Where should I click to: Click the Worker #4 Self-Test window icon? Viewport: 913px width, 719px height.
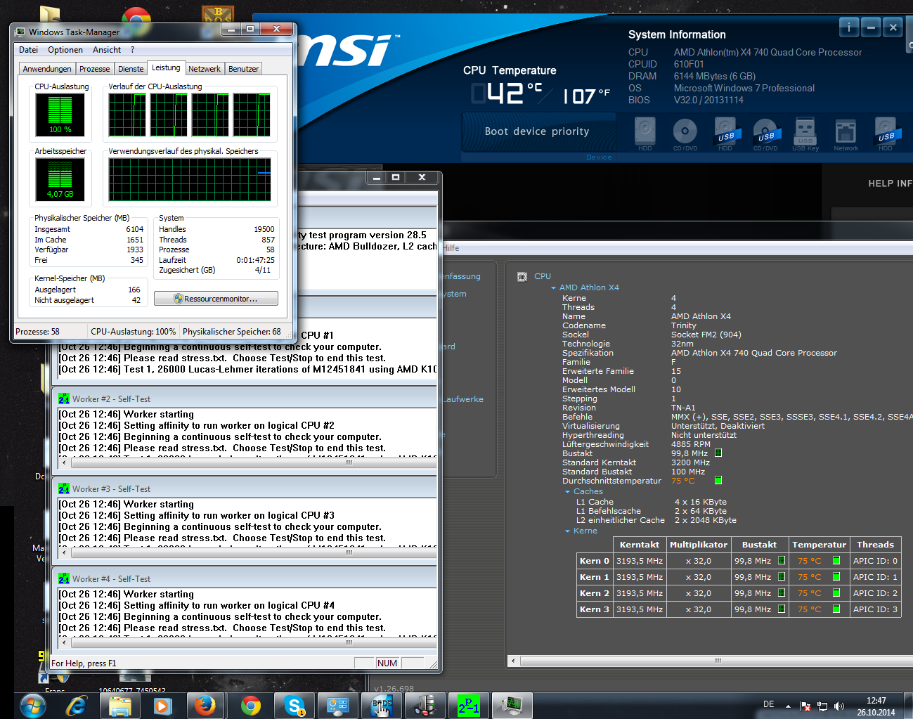pos(64,578)
